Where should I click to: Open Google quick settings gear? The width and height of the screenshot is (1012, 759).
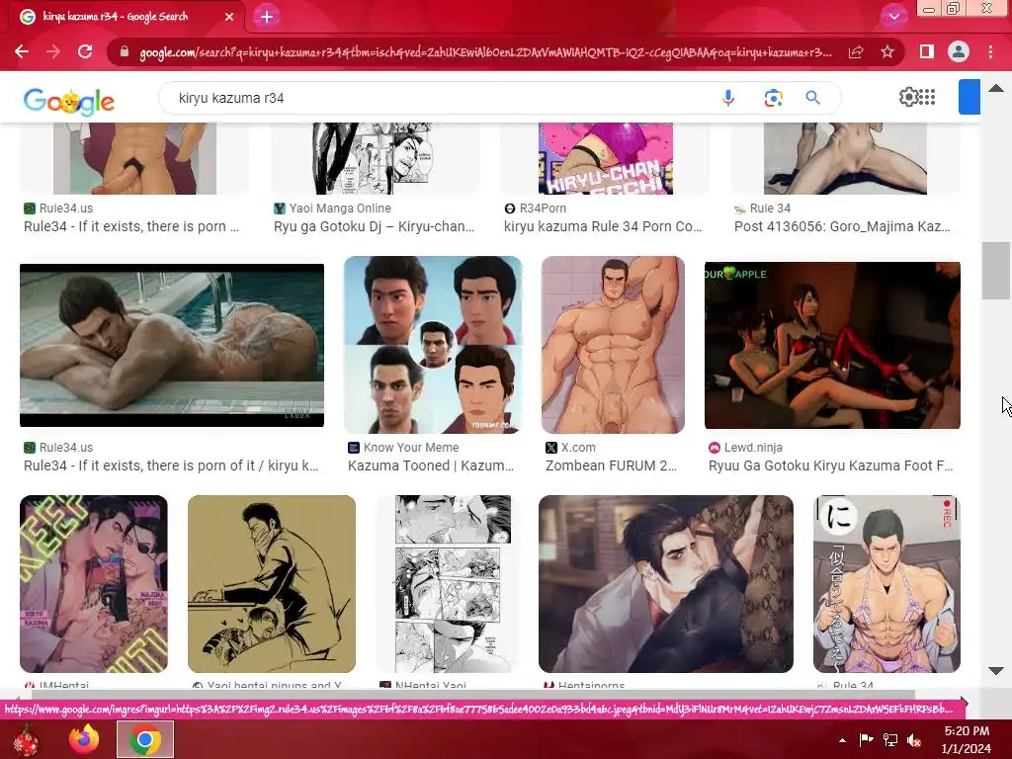pyautogui.click(x=908, y=97)
